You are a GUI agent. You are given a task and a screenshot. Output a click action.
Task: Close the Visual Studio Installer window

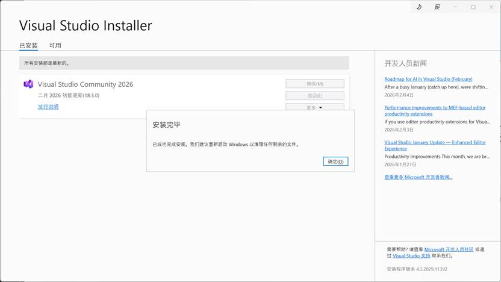click(x=491, y=7)
